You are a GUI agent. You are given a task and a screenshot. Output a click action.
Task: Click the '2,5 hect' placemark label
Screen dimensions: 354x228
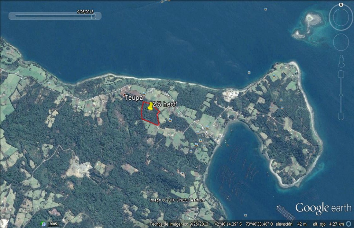[165, 104]
